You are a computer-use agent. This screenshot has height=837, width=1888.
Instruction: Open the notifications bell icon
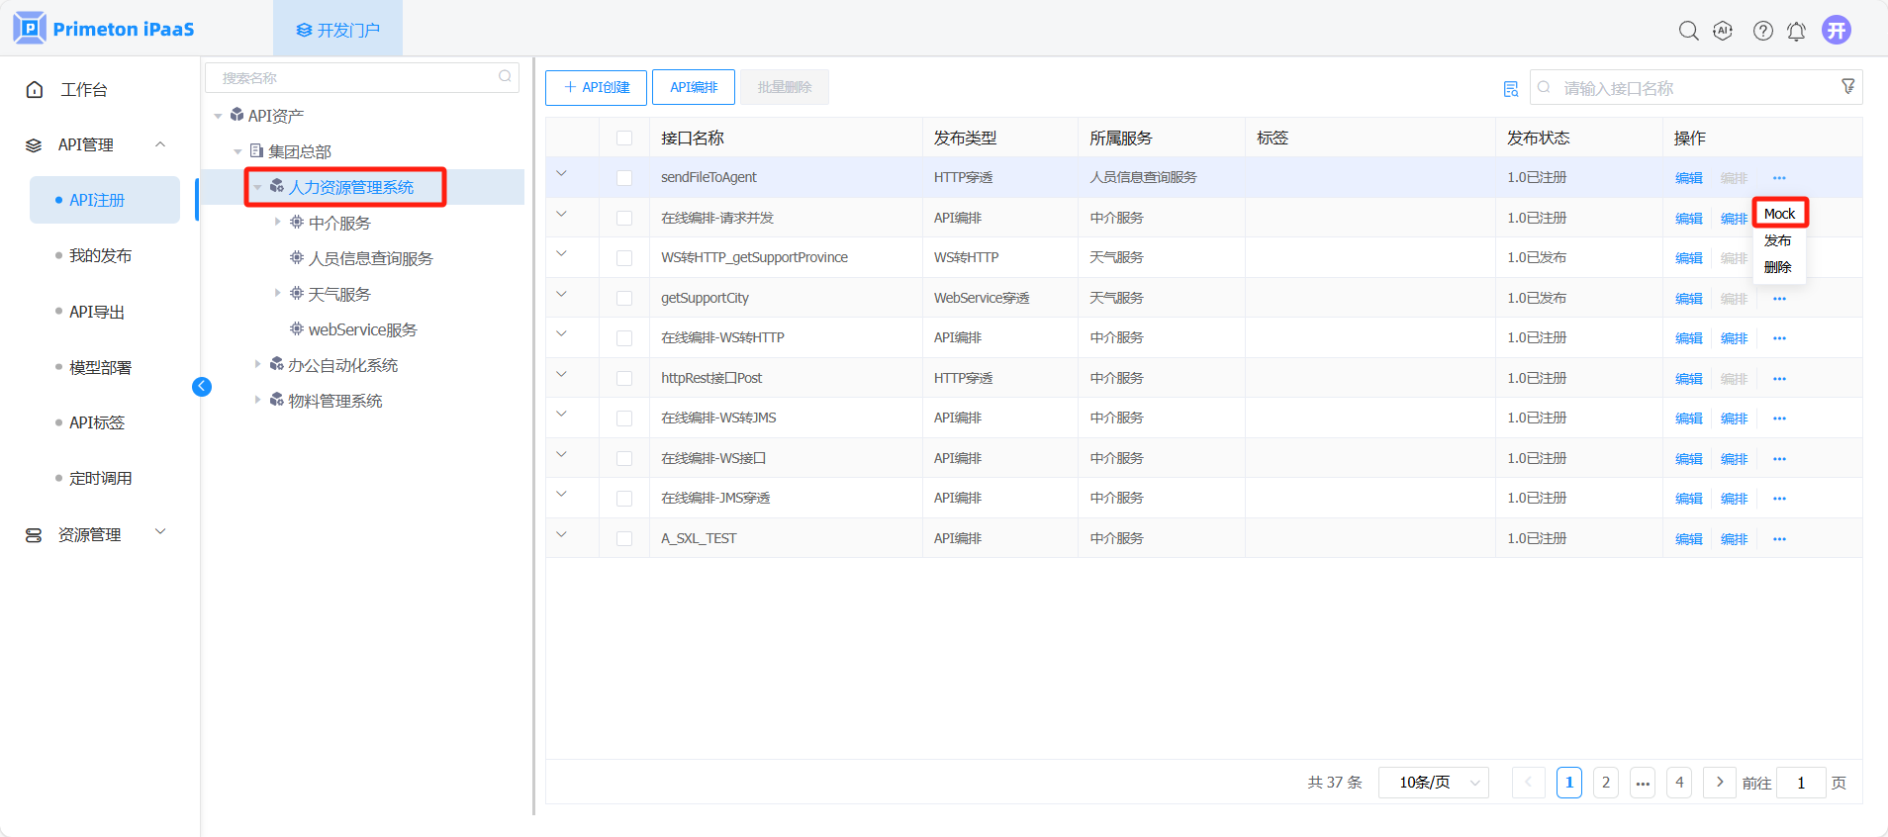(x=1796, y=32)
